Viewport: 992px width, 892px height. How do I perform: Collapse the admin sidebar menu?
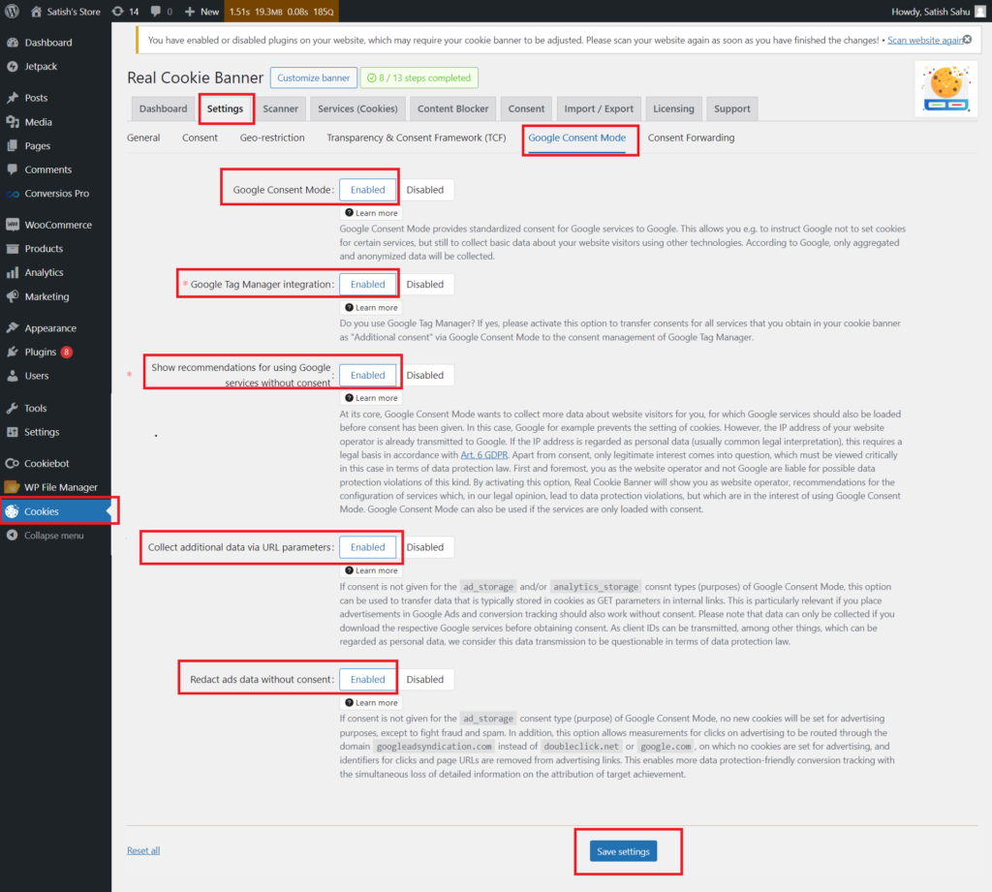54,536
